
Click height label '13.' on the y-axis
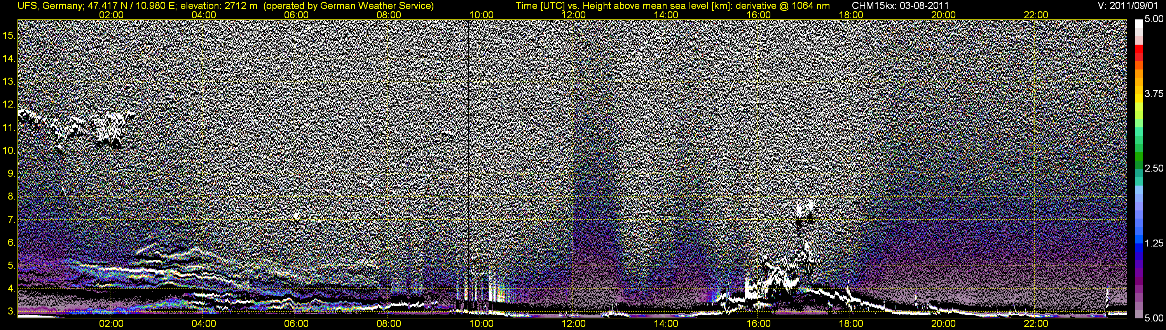[9, 82]
